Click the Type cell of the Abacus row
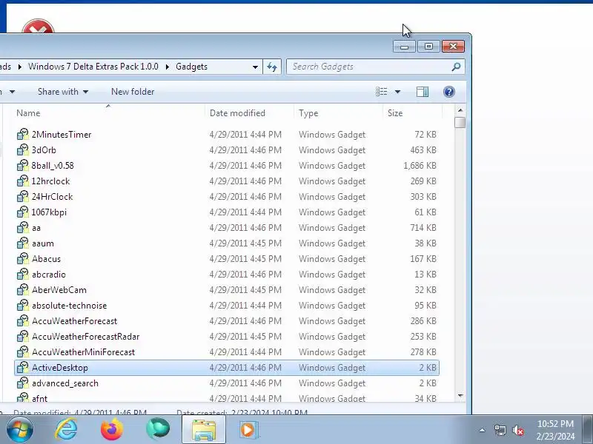This screenshot has width=593, height=444. point(332,258)
